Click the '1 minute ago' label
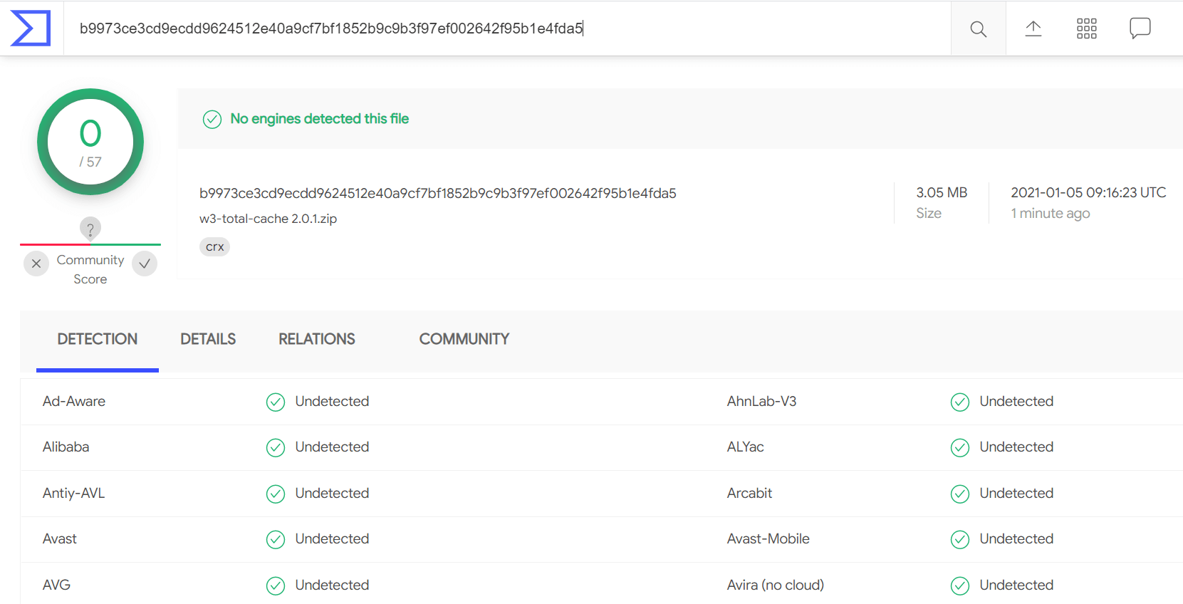 [x=1051, y=214]
